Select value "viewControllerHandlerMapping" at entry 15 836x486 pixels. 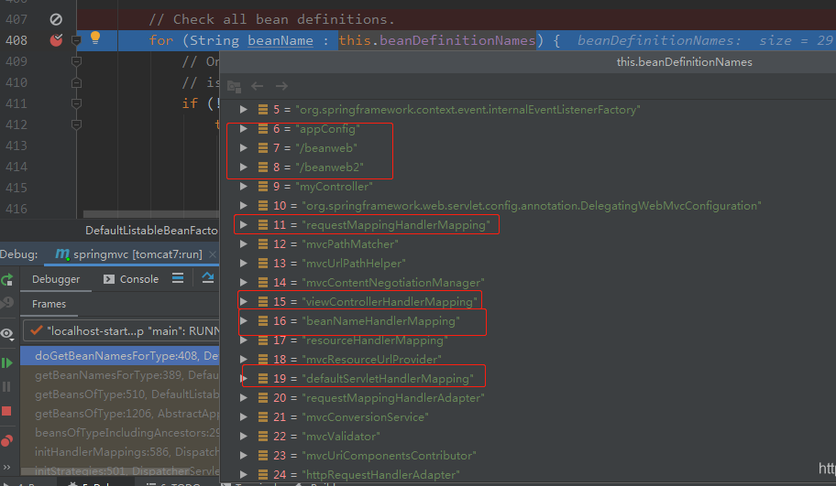pos(390,302)
